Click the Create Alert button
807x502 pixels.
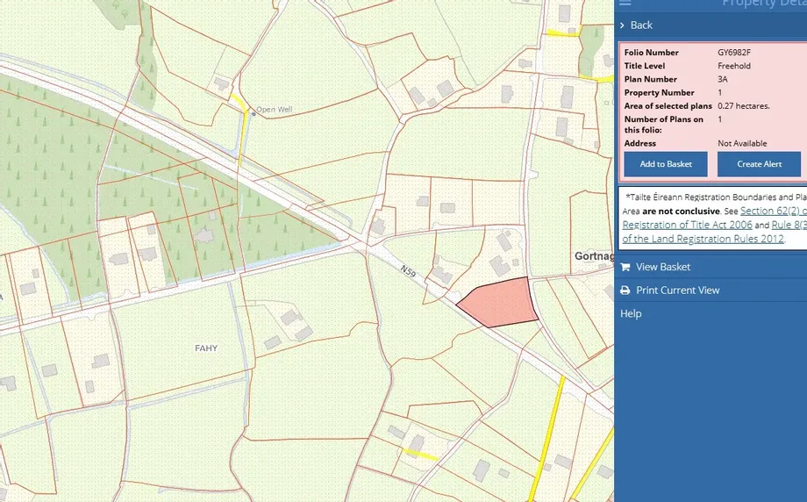point(759,164)
